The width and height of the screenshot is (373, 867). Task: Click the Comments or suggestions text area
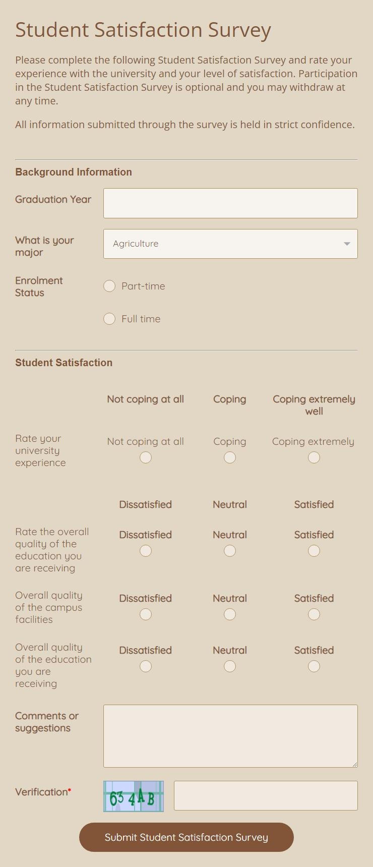(x=230, y=735)
